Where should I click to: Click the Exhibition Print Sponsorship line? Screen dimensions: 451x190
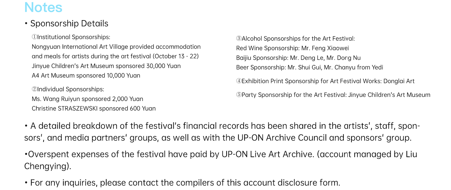[325, 81]
